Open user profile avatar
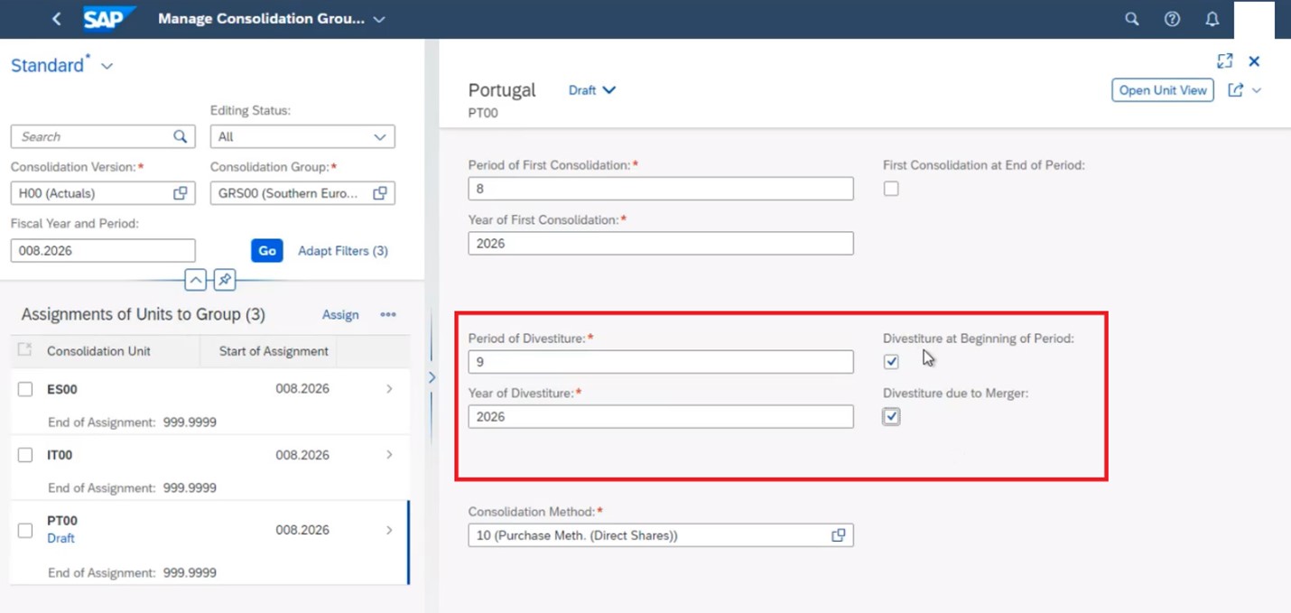This screenshot has width=1291, height=613. tap(1254, 19)
